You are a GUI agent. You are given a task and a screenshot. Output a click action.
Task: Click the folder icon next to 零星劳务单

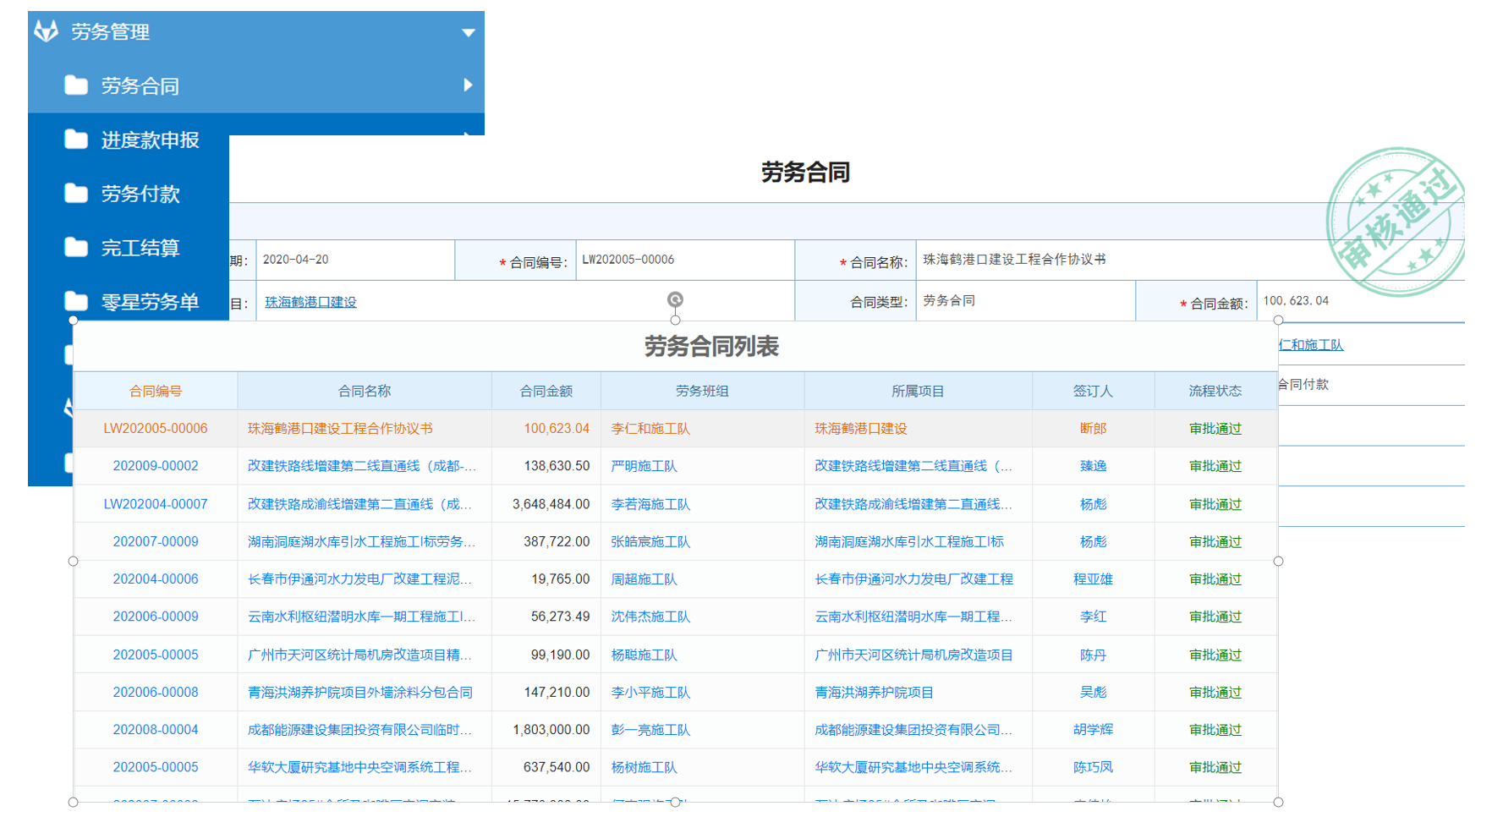pos(76,302)
